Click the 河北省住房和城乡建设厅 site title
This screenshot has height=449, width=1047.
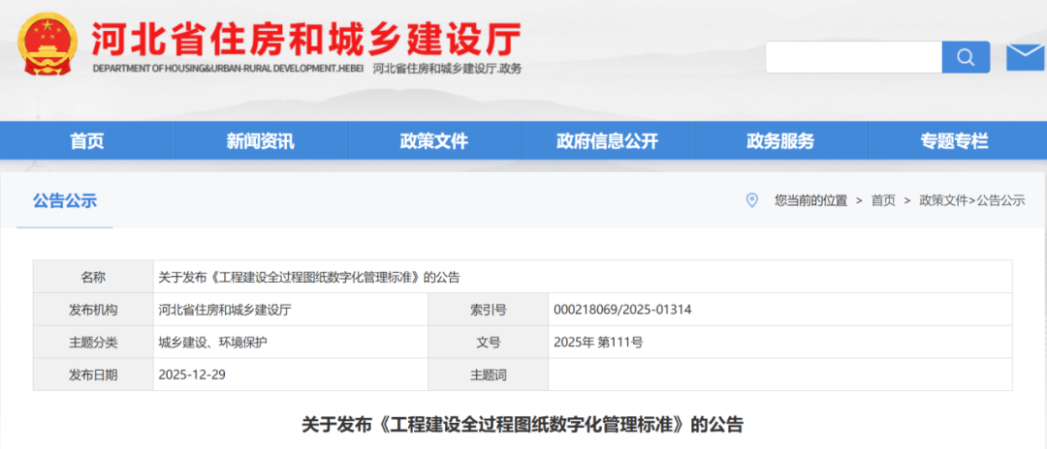(305, 40)
